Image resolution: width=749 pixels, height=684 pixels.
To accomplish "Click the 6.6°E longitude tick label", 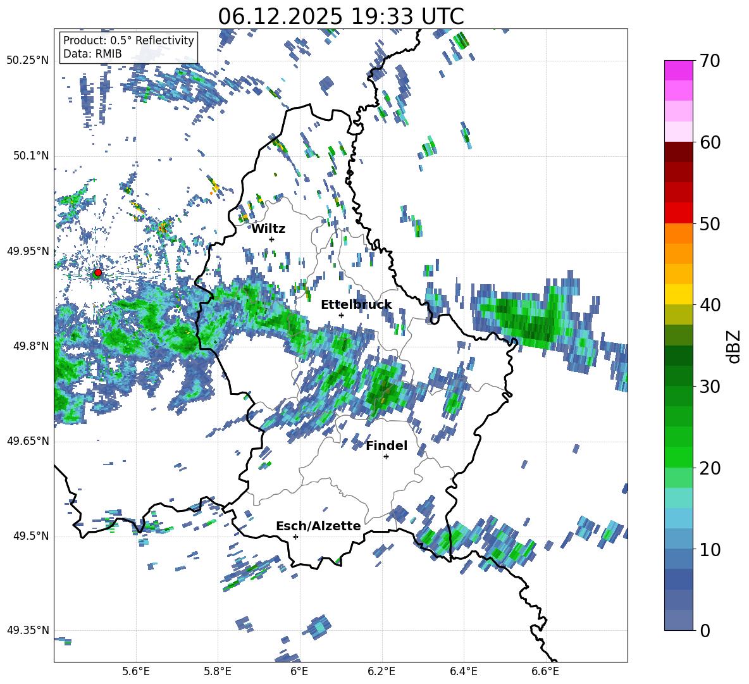I will [x=545, y=671].
